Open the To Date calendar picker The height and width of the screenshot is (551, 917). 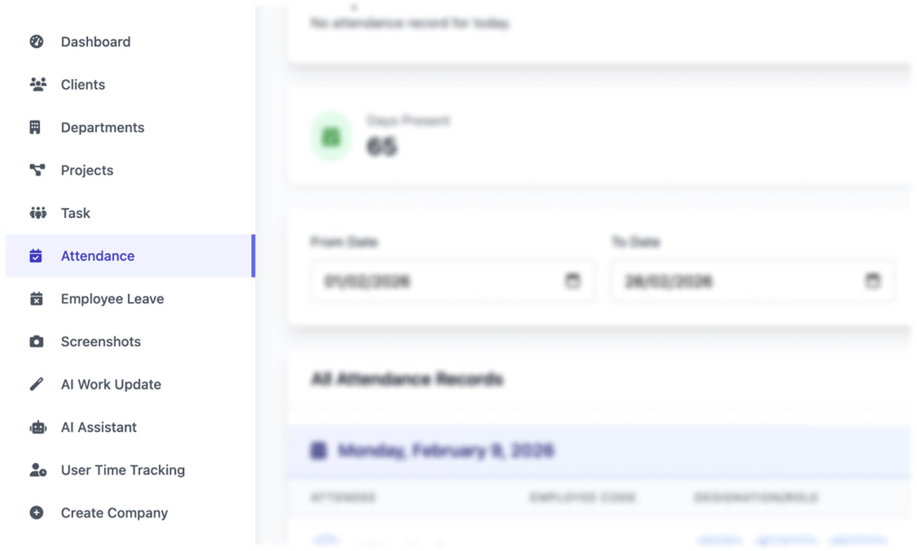click(872, 280)
